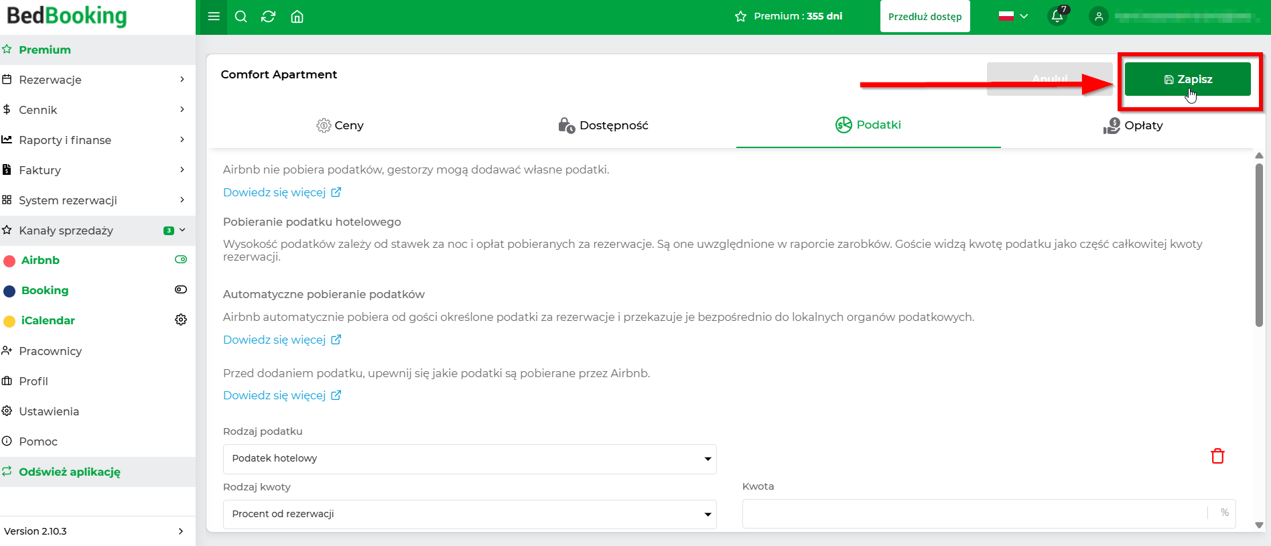This screenshot has width=1271, height=546.
Task: Click the System rezerwacji grid icon
Action: tap(7, 200)
